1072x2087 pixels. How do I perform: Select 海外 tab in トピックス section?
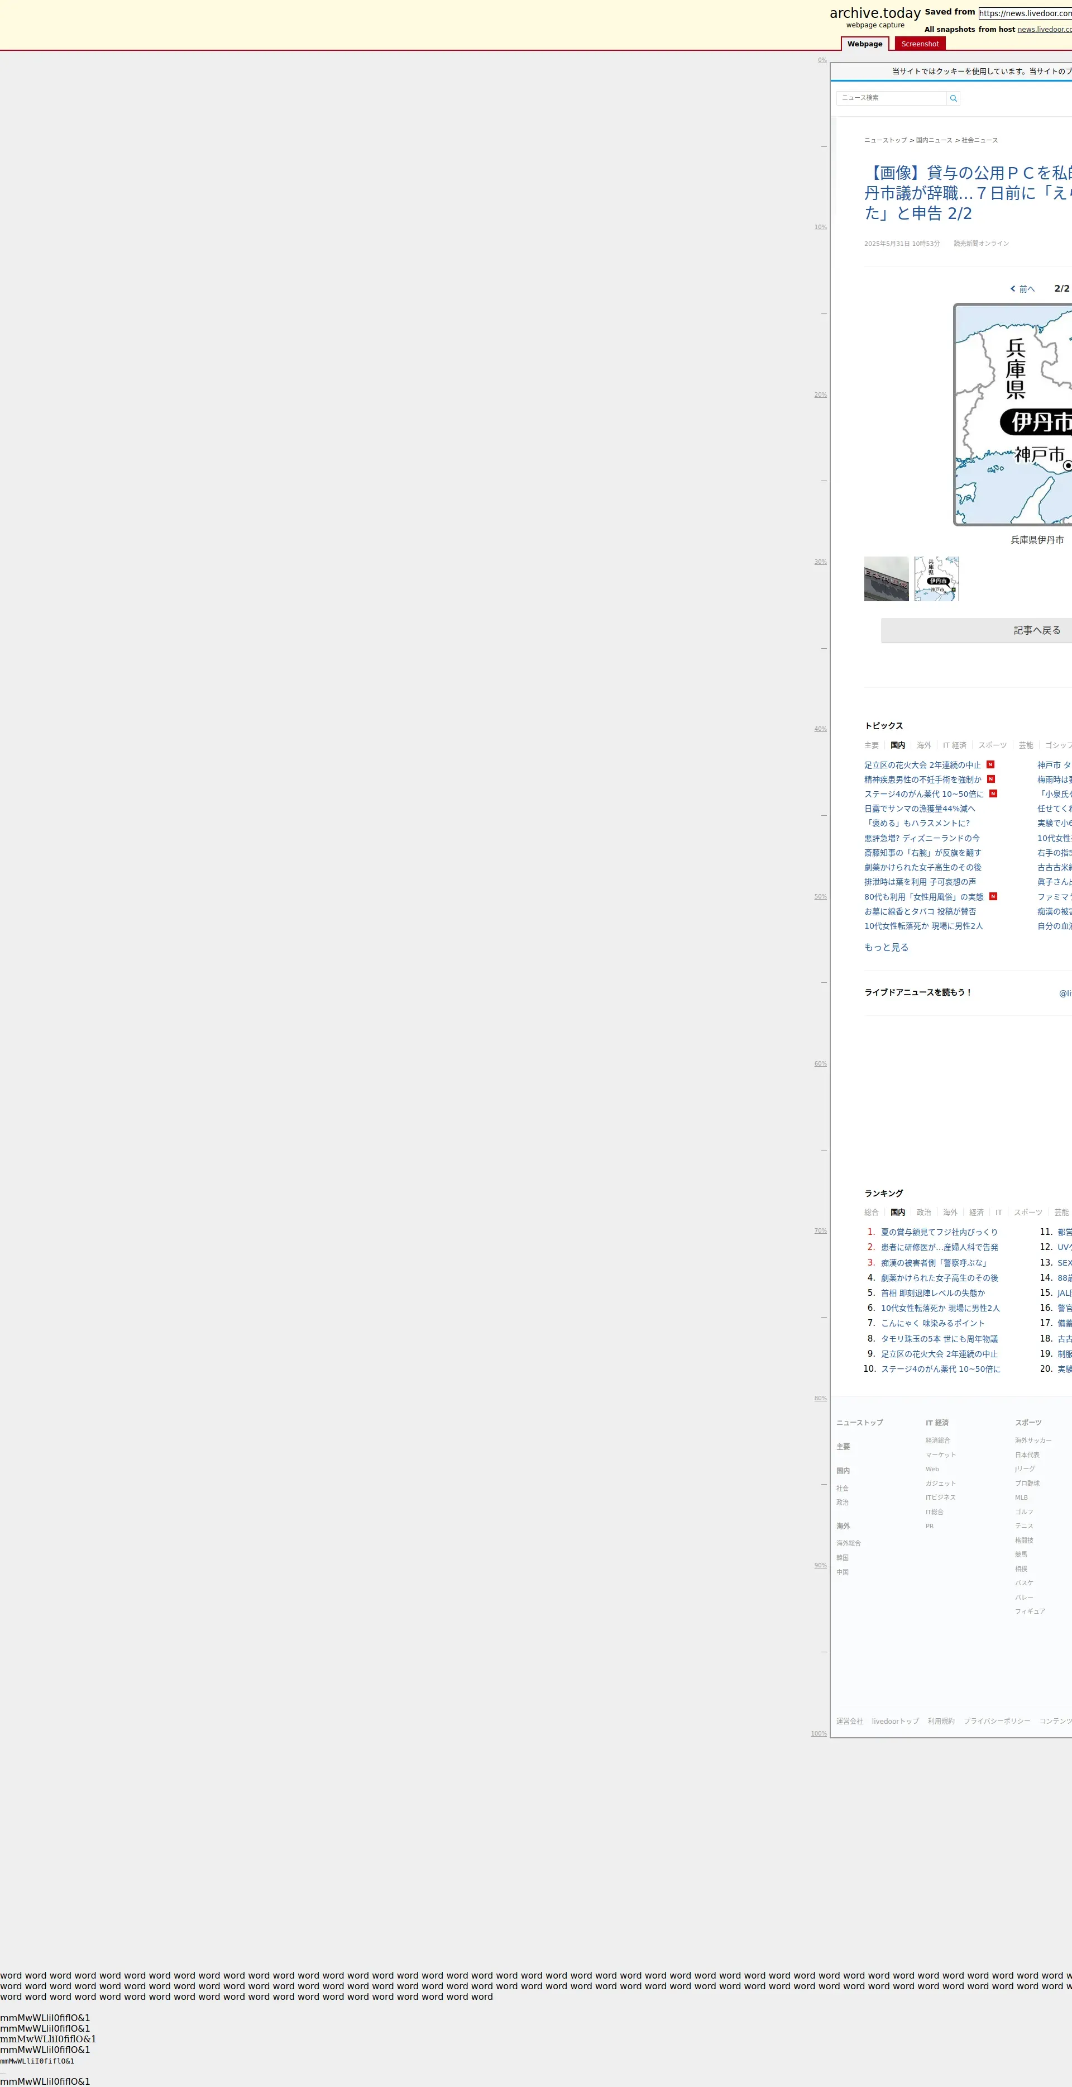pyautogui.click(x=923, y=745)
